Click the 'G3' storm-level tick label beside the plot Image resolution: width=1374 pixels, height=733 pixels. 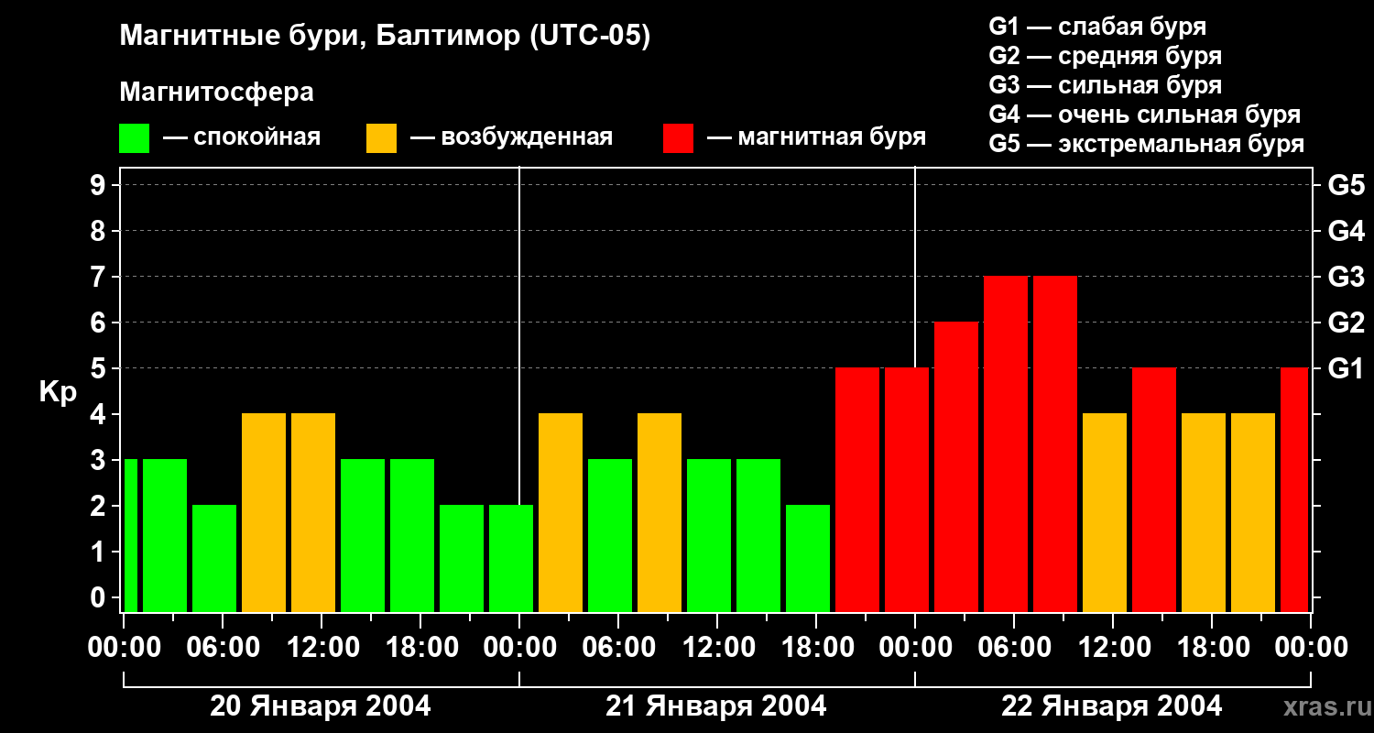coord(1346,277)
